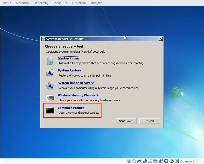204x164 pixels.
Task: Click the Правий Ctrl host key label
Action: [x=189, y=161]
